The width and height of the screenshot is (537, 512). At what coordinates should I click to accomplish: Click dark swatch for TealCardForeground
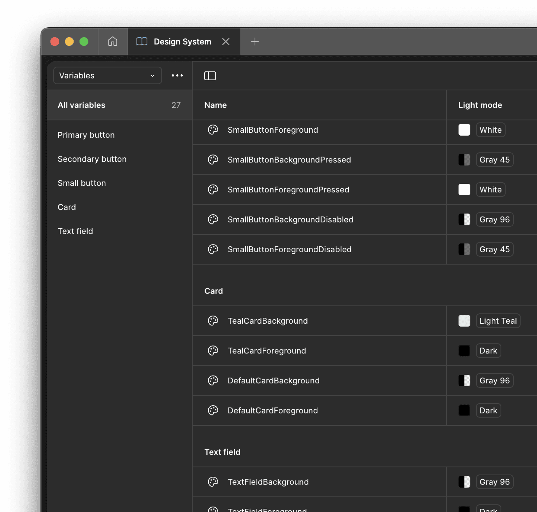464,350
